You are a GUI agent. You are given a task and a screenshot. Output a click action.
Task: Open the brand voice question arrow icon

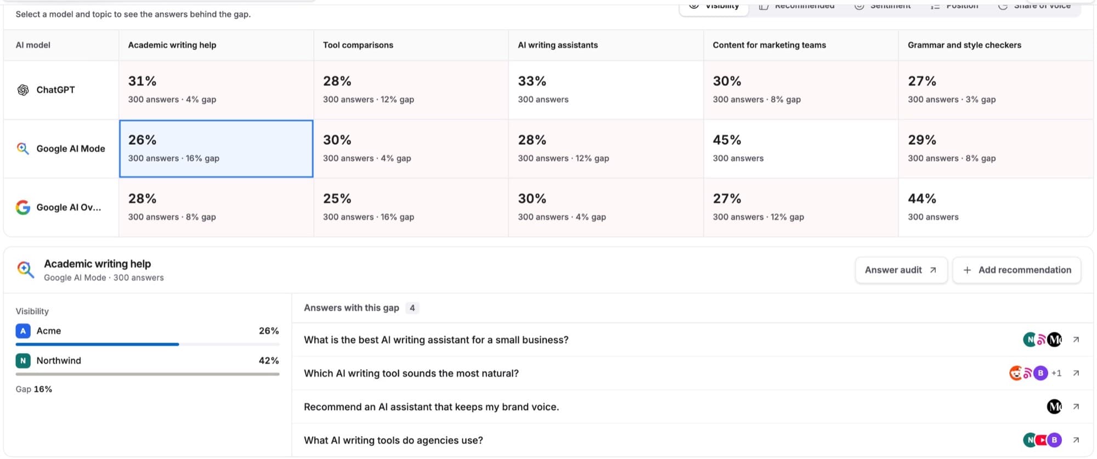[x=1076, y=406]
